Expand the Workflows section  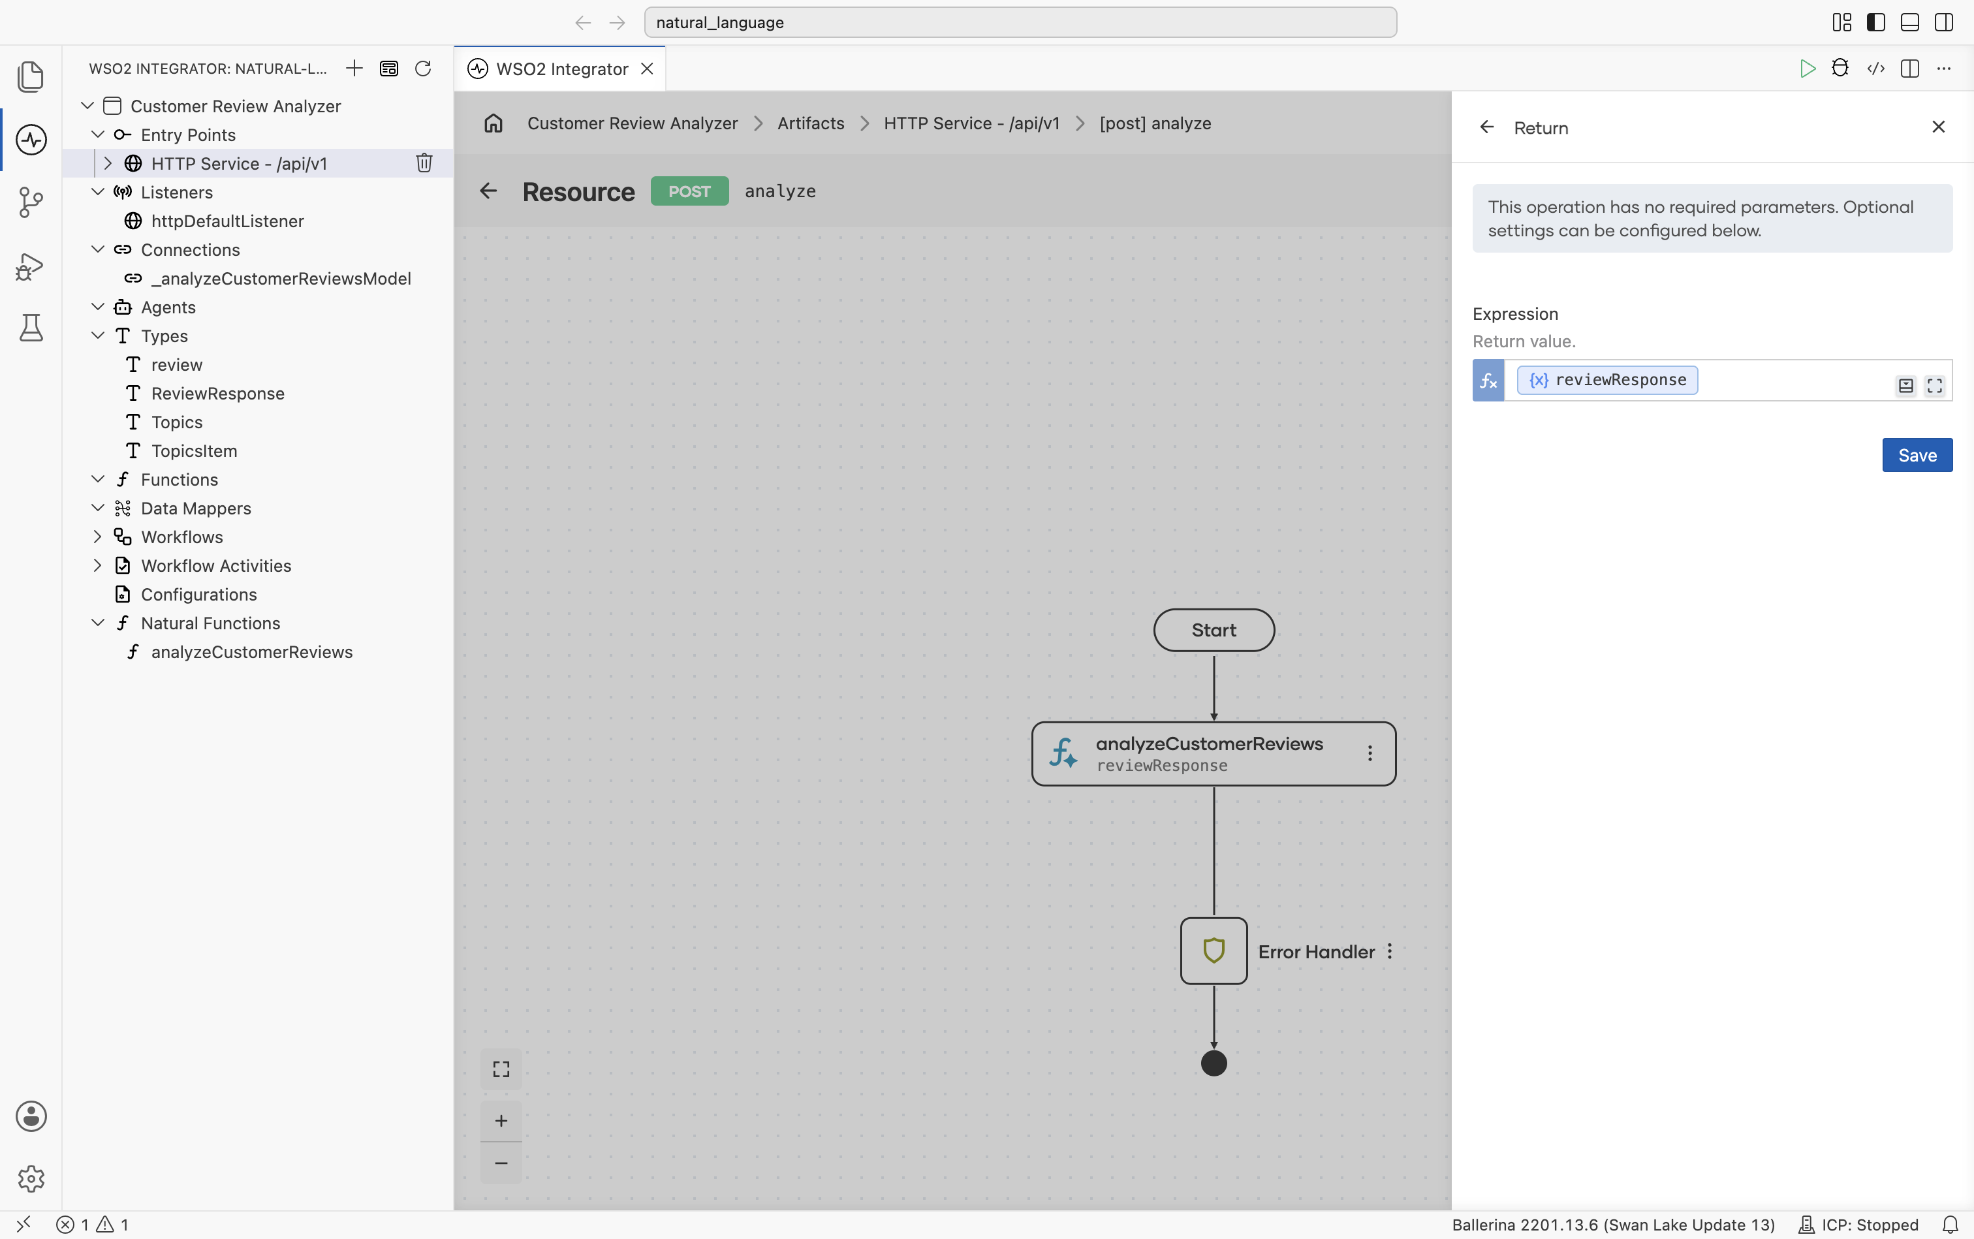[x=97, y=537]
